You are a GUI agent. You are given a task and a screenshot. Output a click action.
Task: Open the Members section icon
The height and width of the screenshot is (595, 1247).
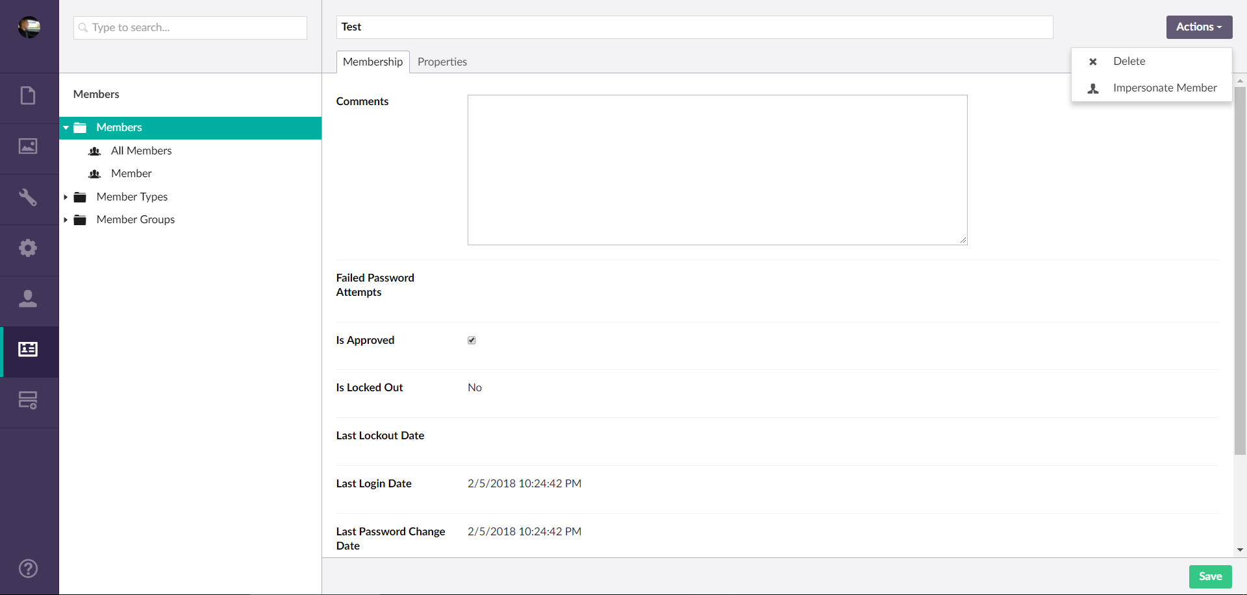[28, 350]
